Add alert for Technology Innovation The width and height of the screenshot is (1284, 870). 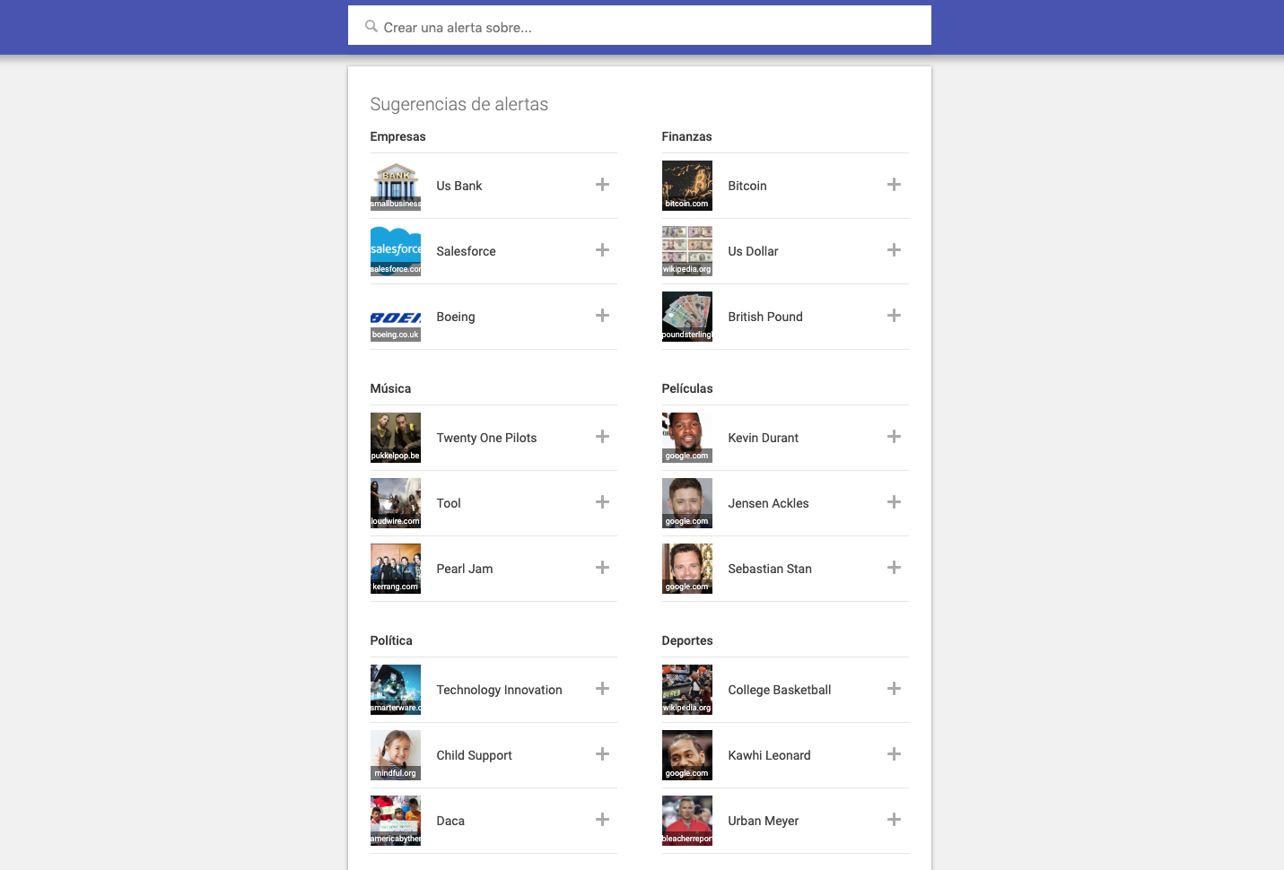tap(602, 689)
